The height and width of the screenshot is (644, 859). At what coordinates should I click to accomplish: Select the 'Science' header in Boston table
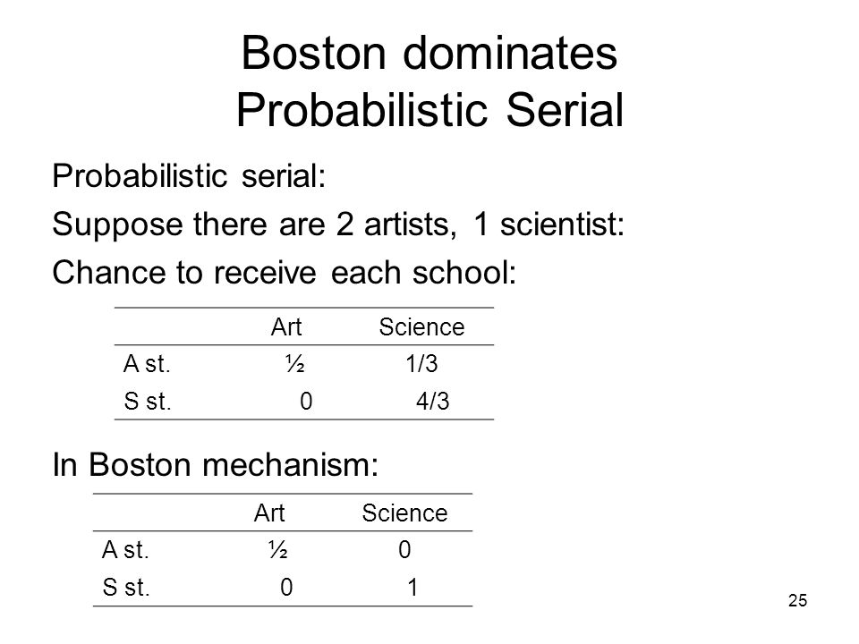click(404, 513)
